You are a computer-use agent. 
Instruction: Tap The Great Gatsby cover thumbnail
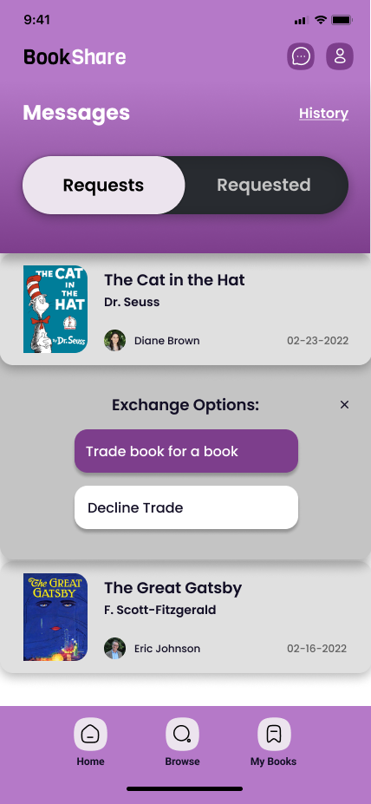tap(55, 617)
